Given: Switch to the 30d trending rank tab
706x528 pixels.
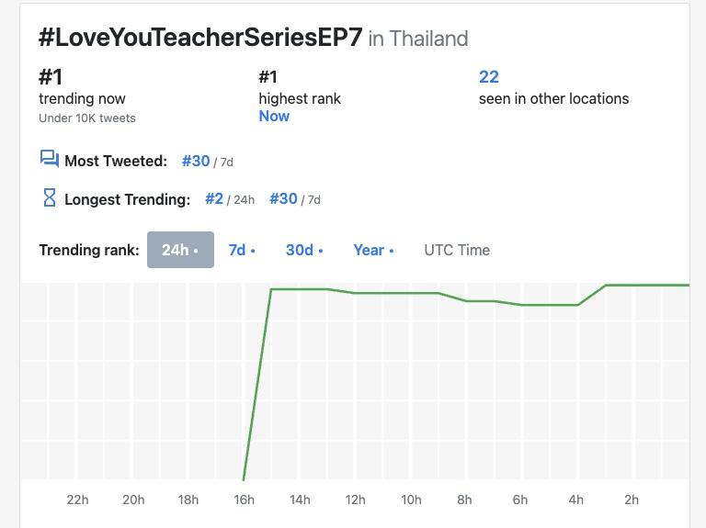Looking at the screenshot, I should click(x=303, y=250).
